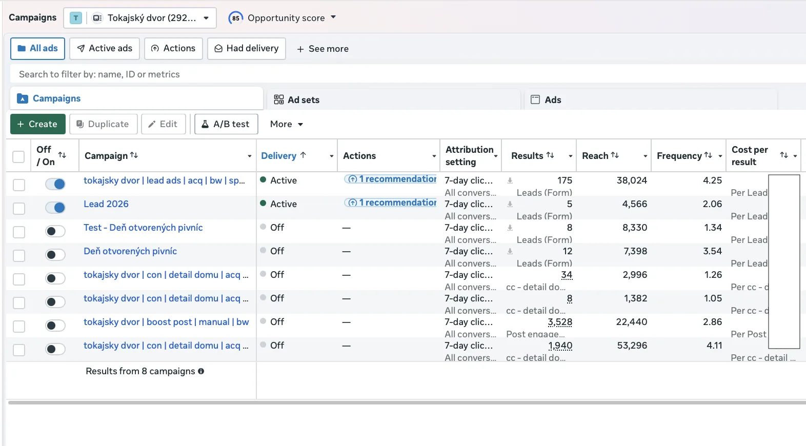Open the Delivery column options arrow
This screenshot has height=446, width=806.
(x=332, y=156)
